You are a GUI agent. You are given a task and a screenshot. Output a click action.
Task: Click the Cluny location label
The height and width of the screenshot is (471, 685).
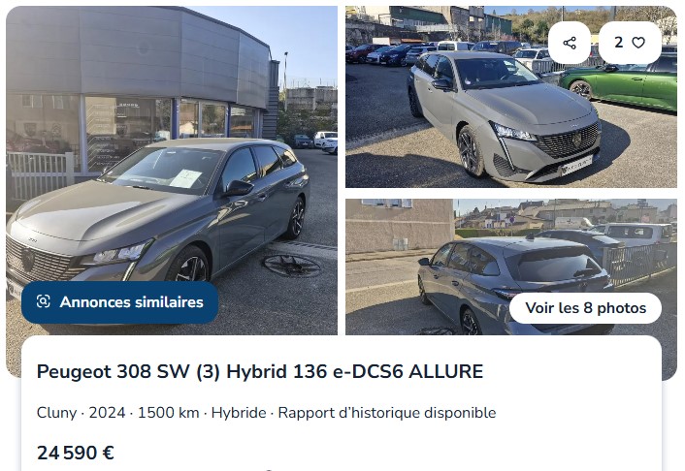57,413
